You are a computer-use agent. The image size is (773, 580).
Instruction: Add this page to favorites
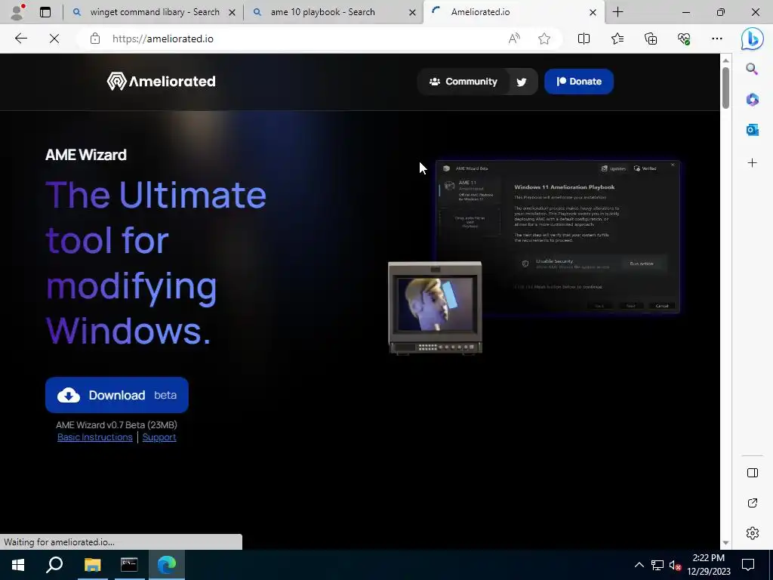tap(544, 39)
